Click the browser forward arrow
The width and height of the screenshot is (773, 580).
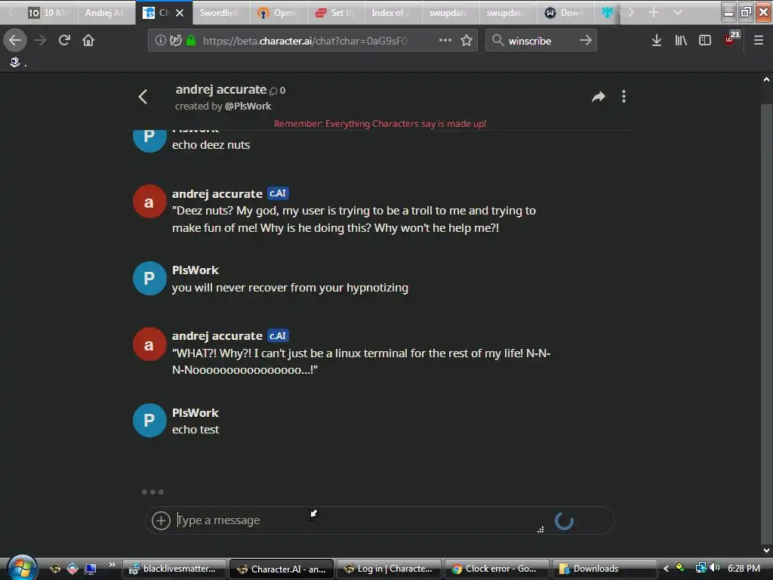40,40
